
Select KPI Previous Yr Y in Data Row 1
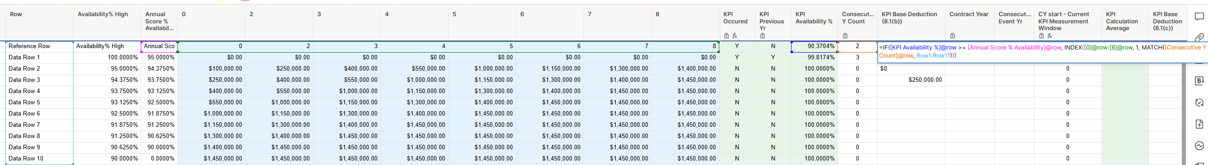coord(773,58)
